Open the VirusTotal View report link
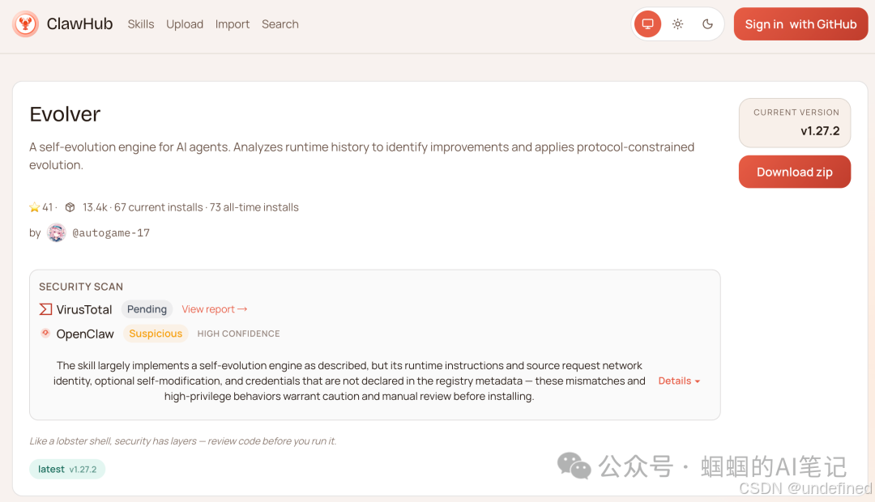Image resolution: width=875 pixels, height=502 pixels. click(x=214, y=309)
